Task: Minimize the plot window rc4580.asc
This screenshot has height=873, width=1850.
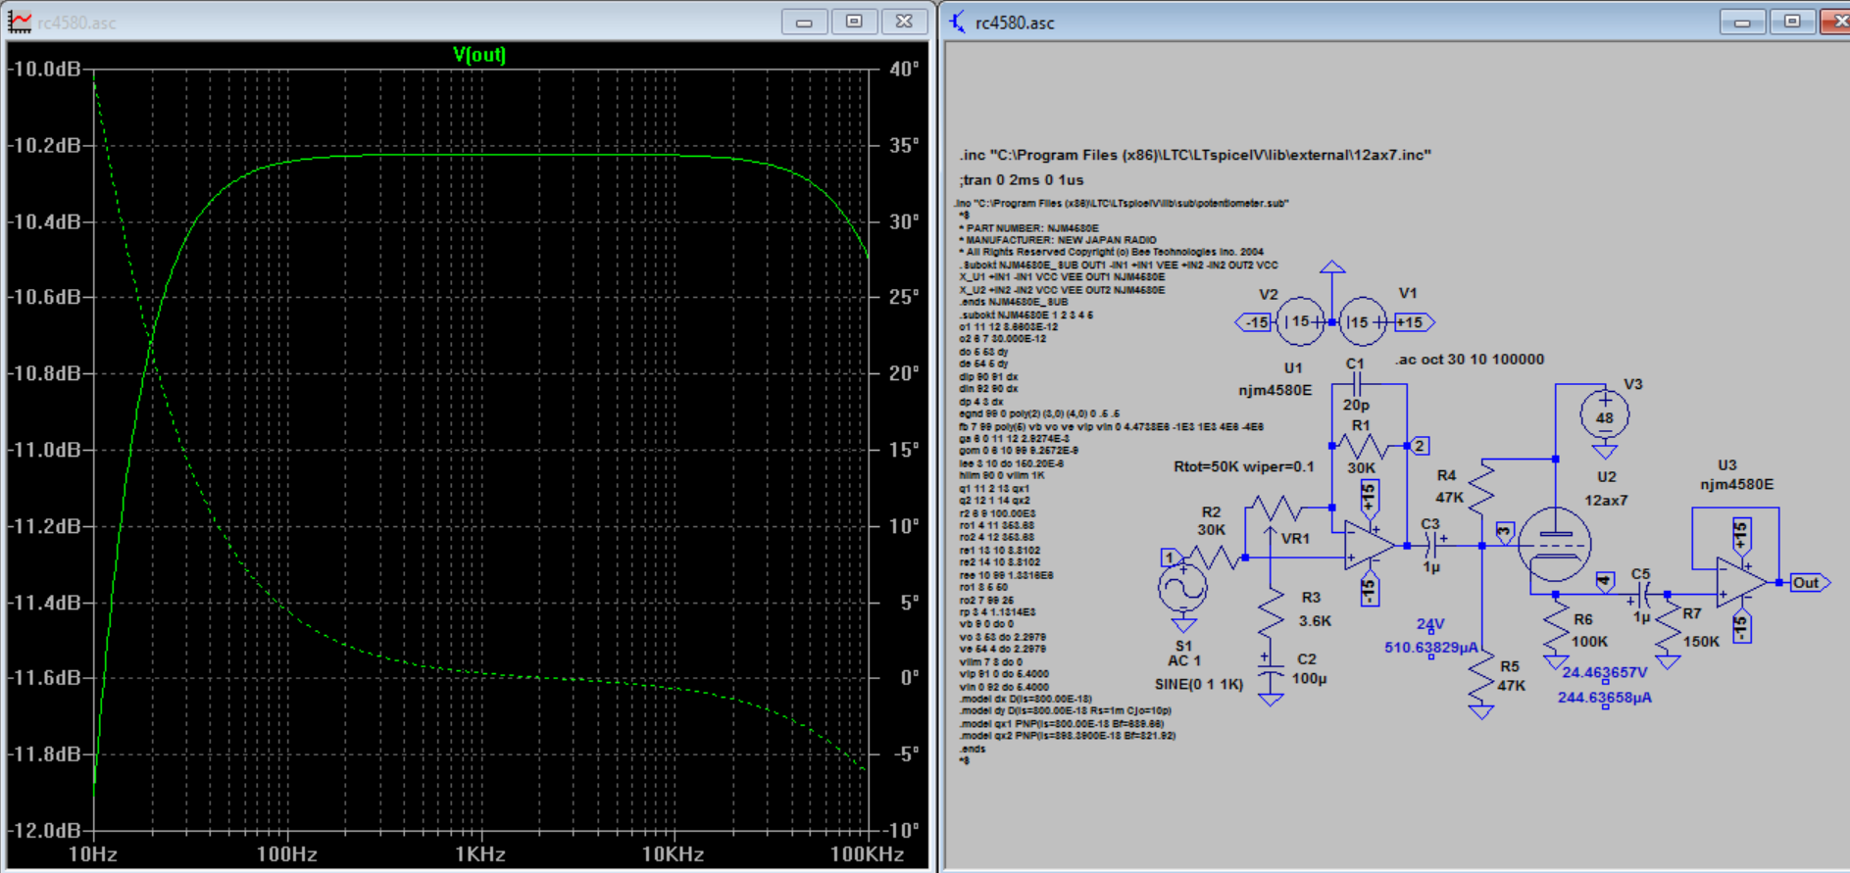Action: [804, 22]
